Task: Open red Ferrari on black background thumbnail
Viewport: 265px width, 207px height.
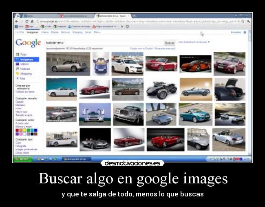Action: (x=166, y=140)
